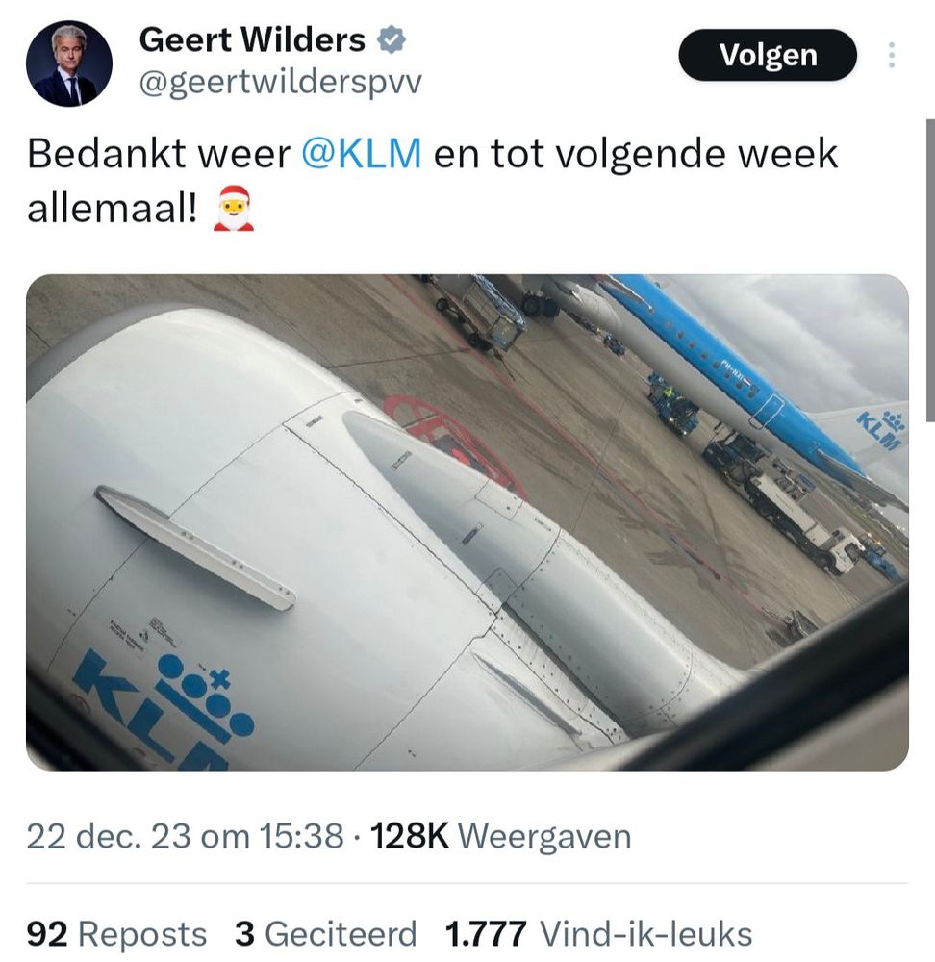Open the @KLM mention link
The height and width of the screenshot is (962, 935).
tap(362, 153)
